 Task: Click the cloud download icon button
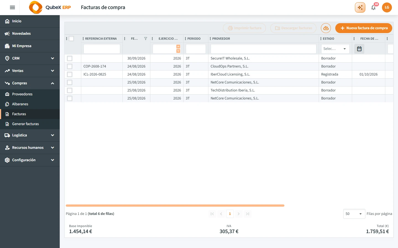point(326,28)
